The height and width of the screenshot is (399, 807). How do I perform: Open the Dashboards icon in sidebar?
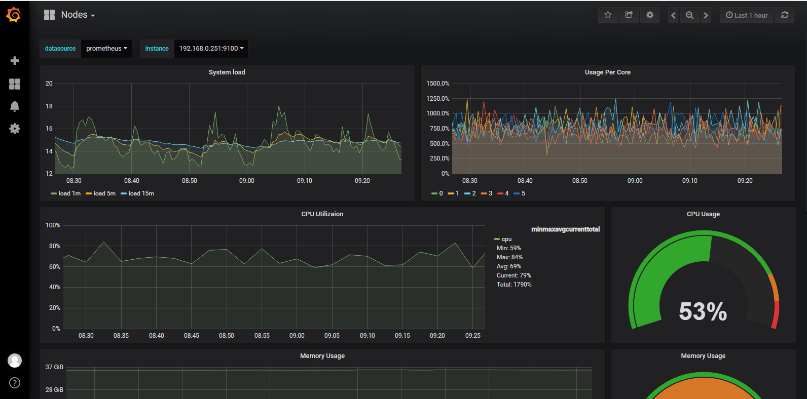click(x=15, y=84)
